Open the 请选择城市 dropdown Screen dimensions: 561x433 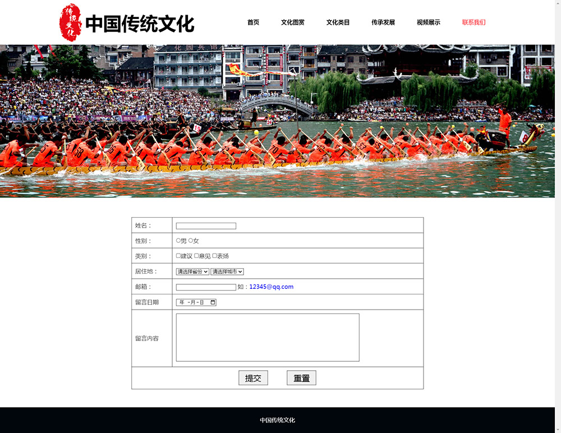tap(227, 271)
